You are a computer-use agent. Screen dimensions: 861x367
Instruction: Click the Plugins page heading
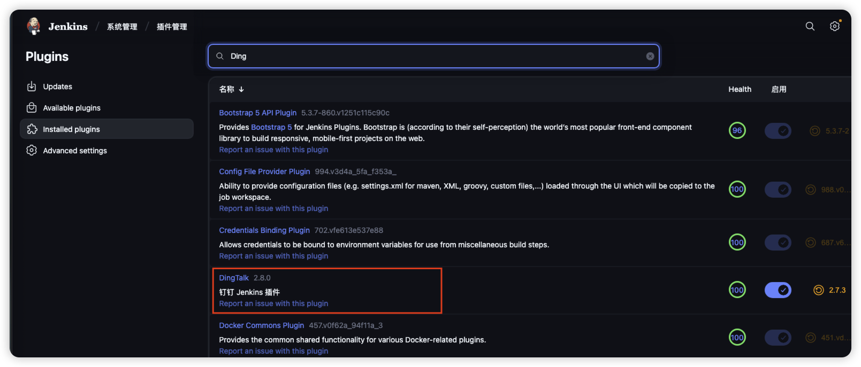click(47, 57)
